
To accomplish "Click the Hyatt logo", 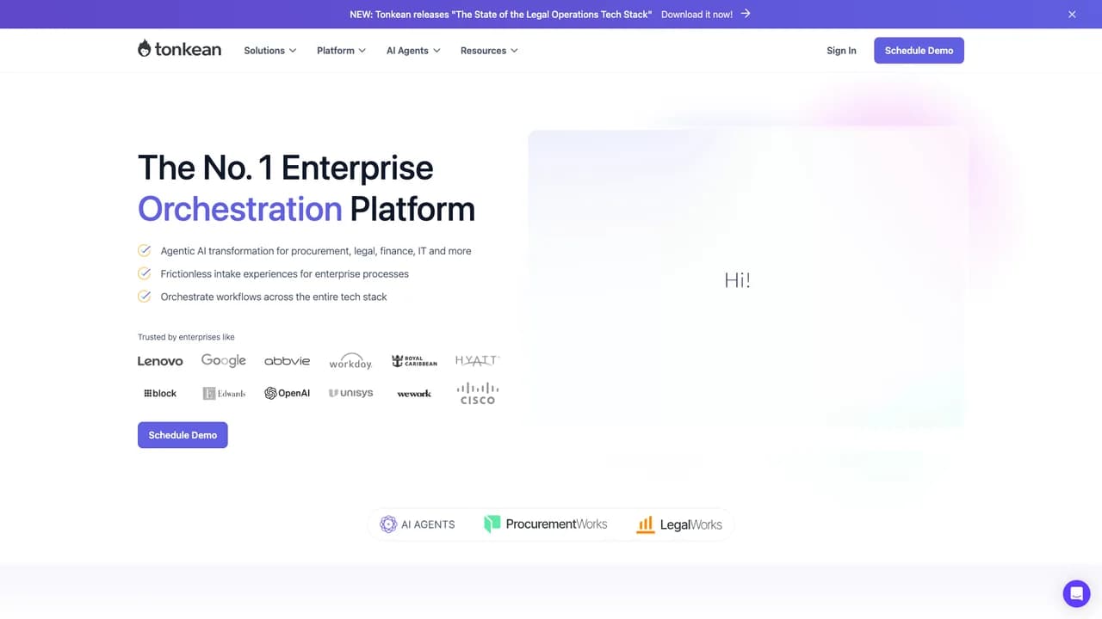I will coord(477,360).
